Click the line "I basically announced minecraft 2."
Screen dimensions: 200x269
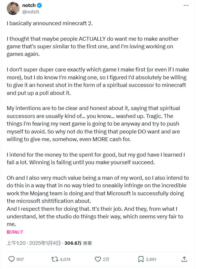click(x=50, y=23)
